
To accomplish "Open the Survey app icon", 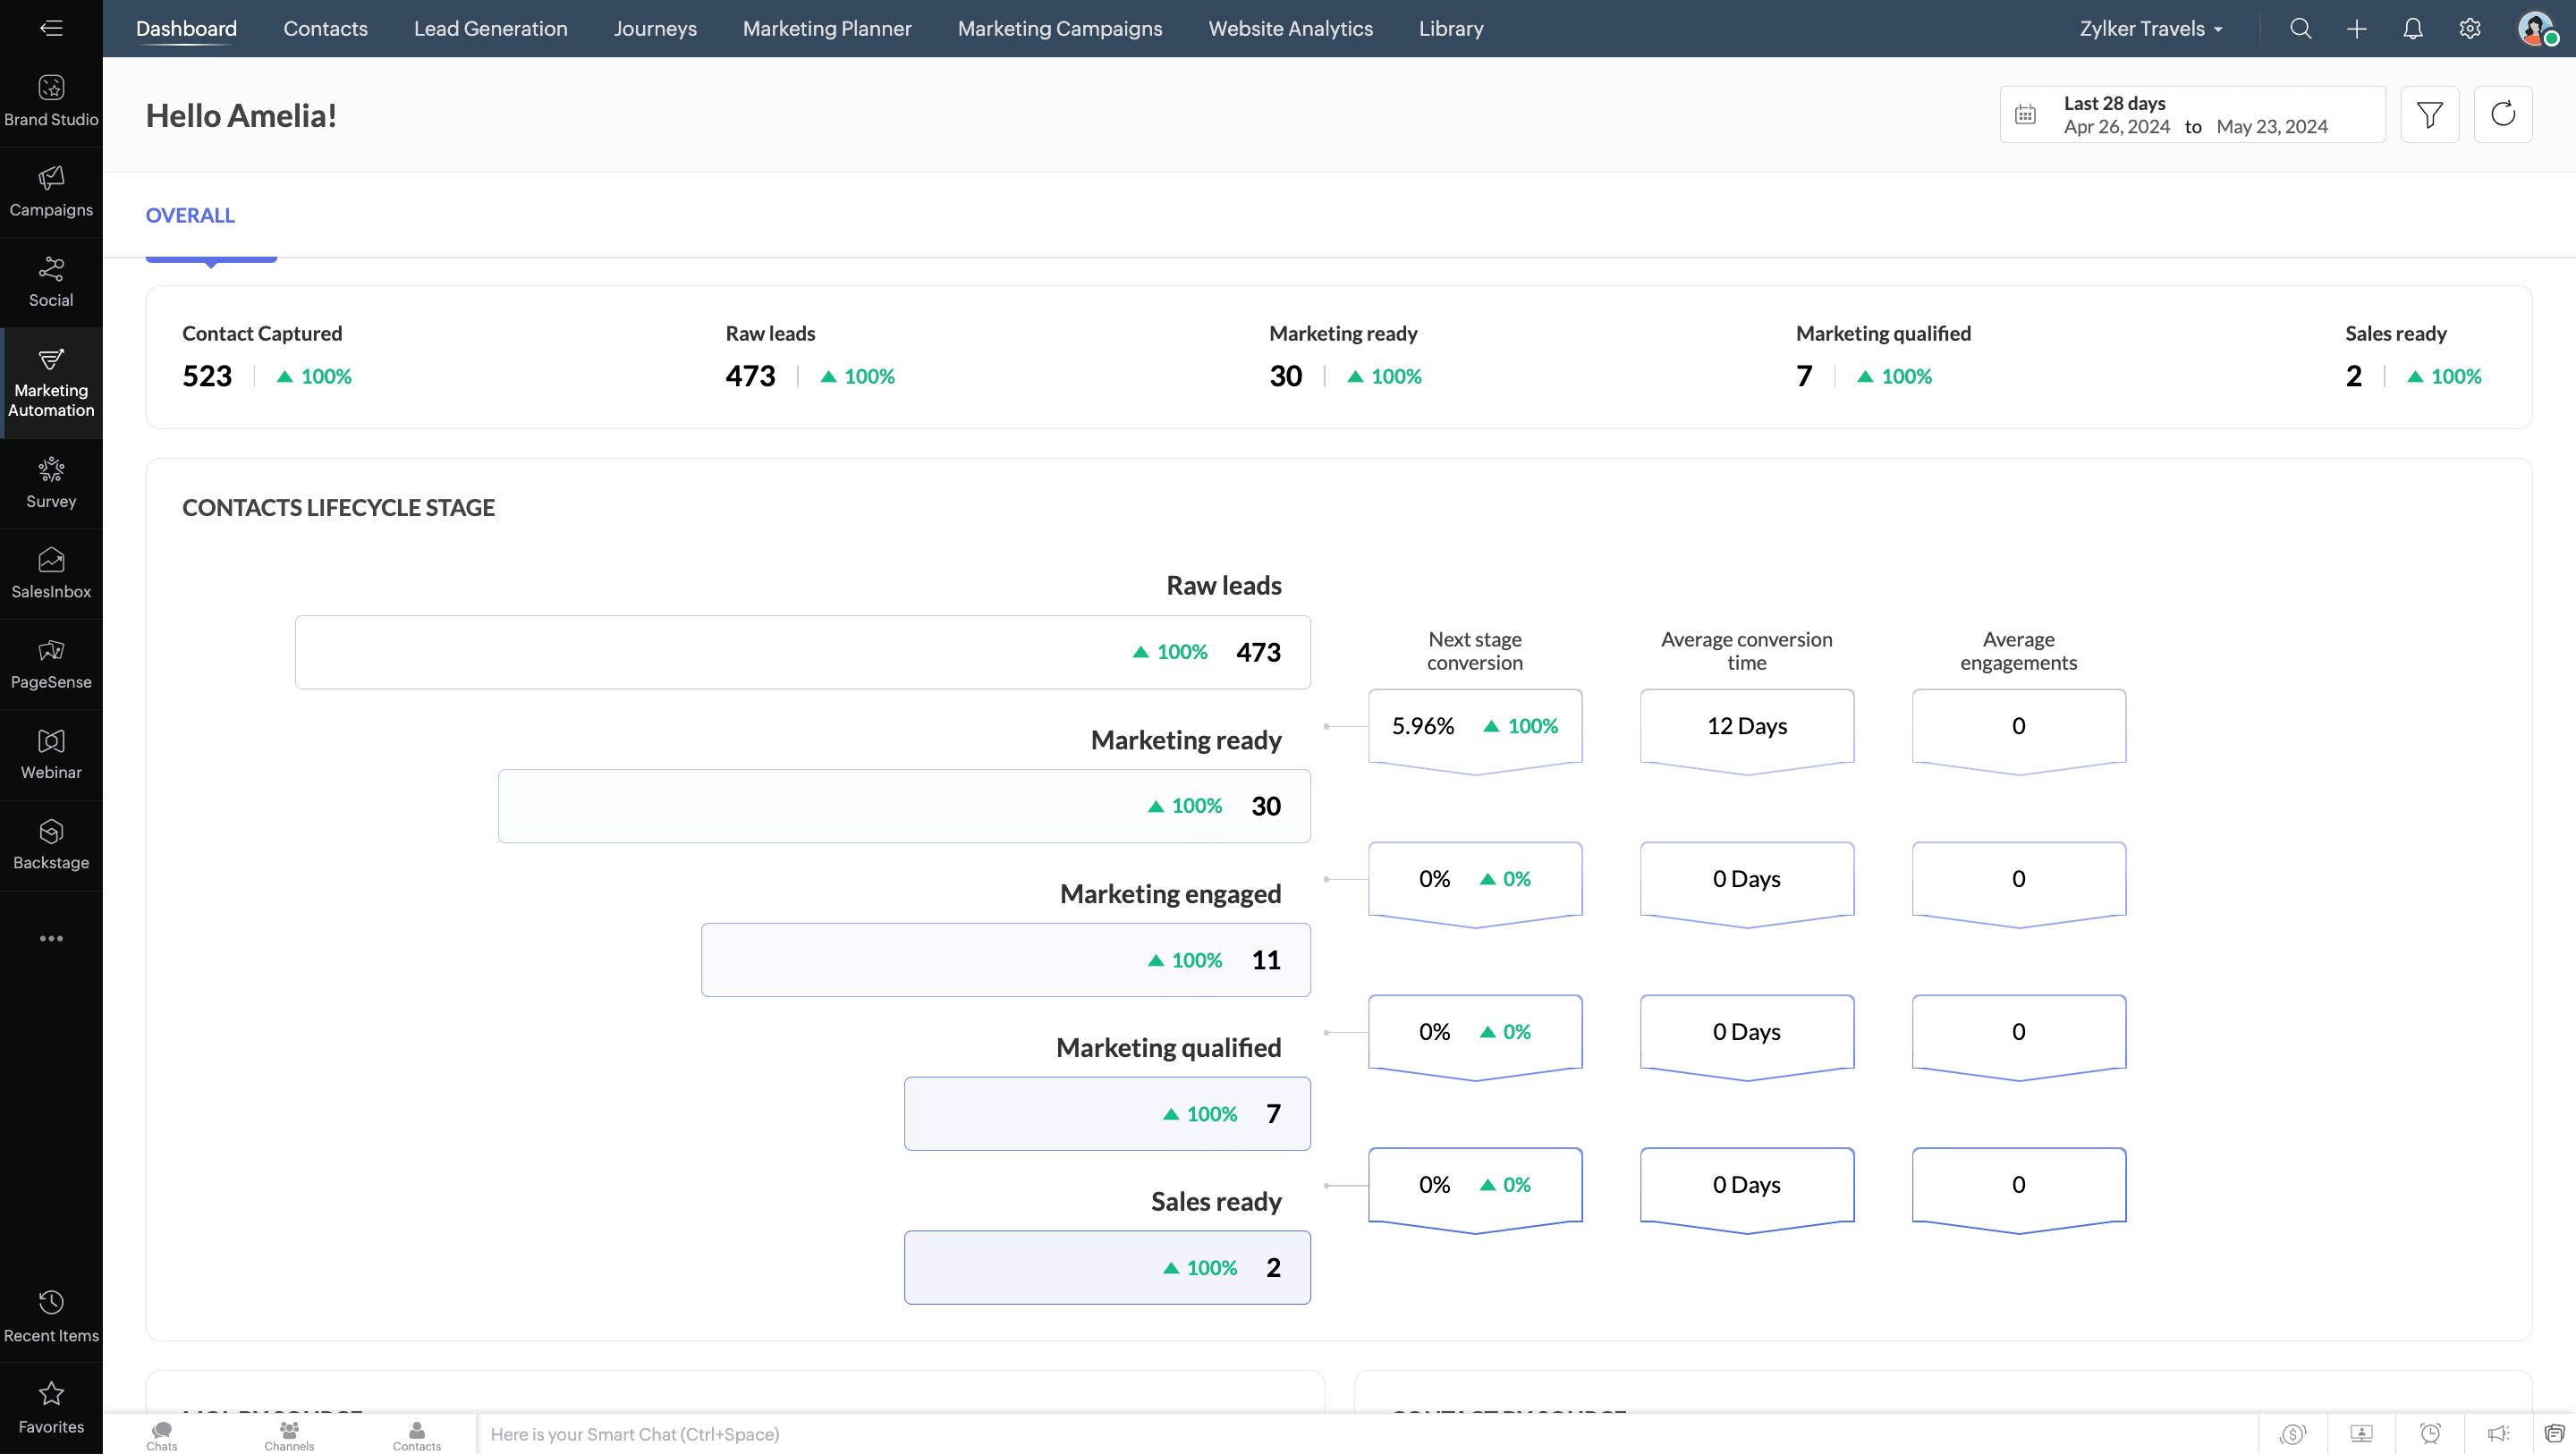I will click(x=51, y=482).
